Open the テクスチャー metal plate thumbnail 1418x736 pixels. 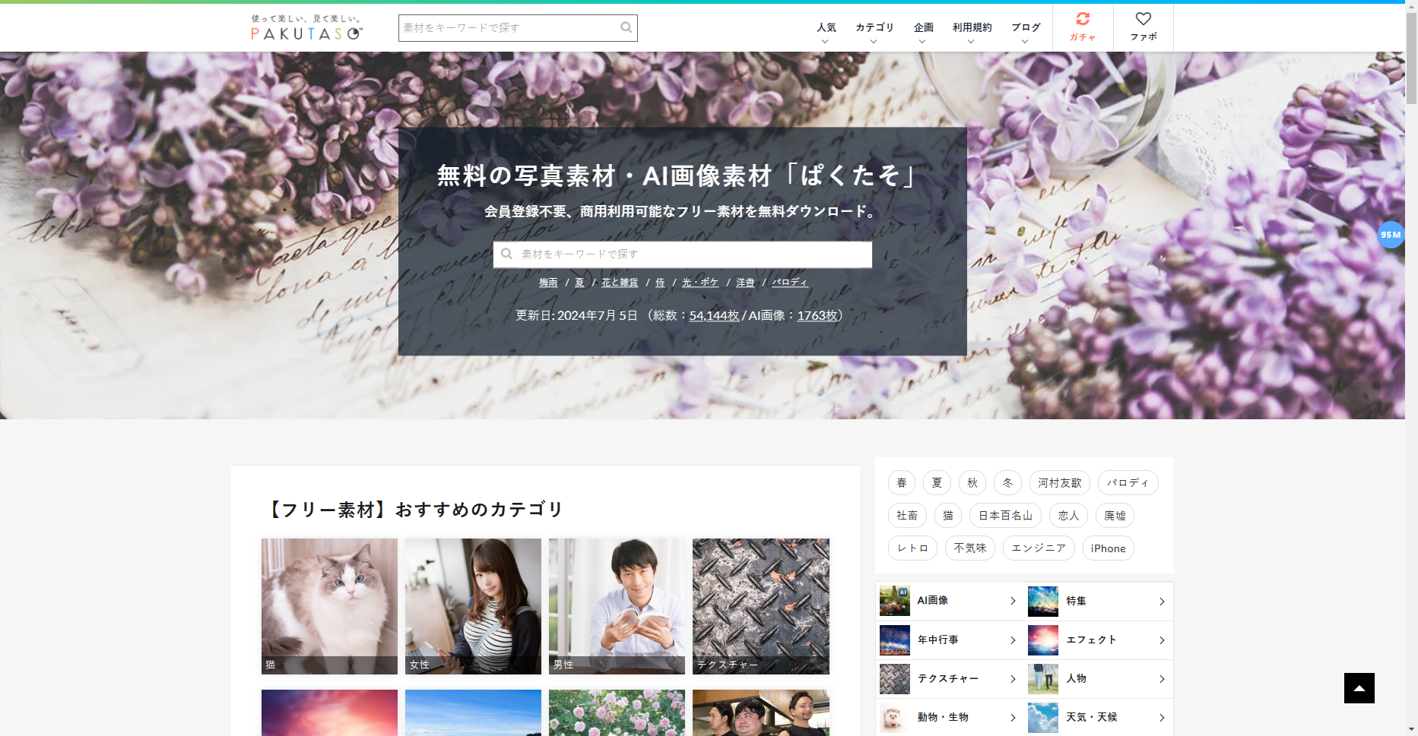click(761, 606)
